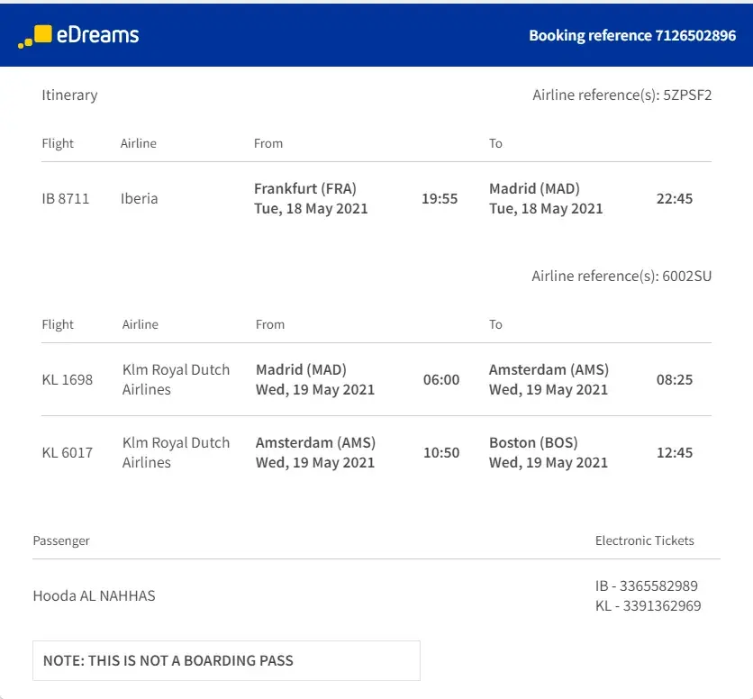Select the Iberia airline name
The height and width of the screenshot is (699, 753).
point(139,198)
